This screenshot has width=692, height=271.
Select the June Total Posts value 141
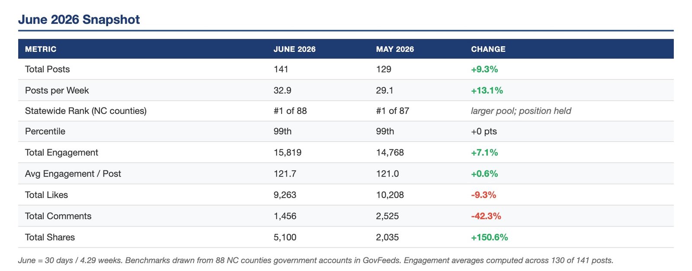(x=281, y=69)
